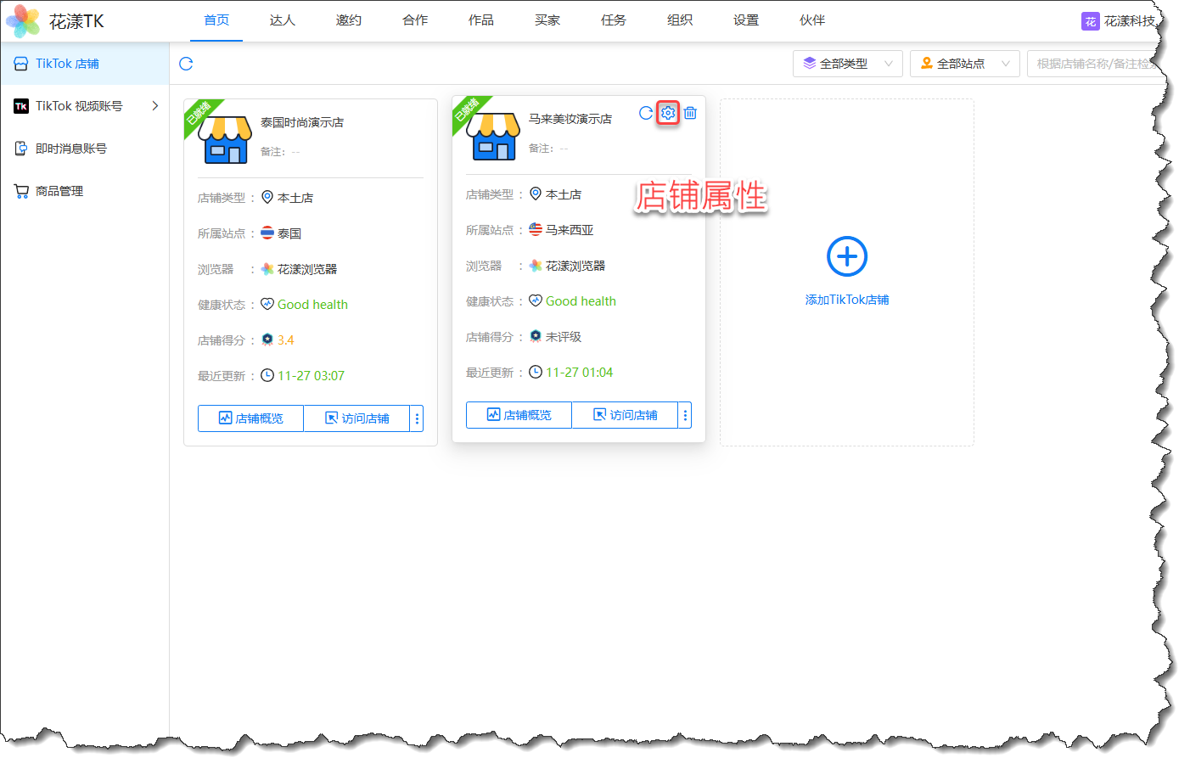
Task: Expand the 全部站点 dropdown
Action: pyautogui.click(x=964, y=64)
